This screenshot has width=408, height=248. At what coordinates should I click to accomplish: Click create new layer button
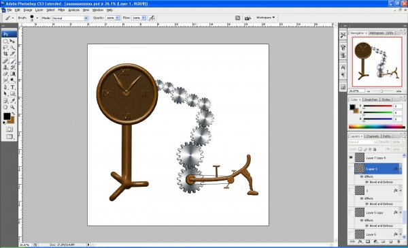(x=391, y=242)
